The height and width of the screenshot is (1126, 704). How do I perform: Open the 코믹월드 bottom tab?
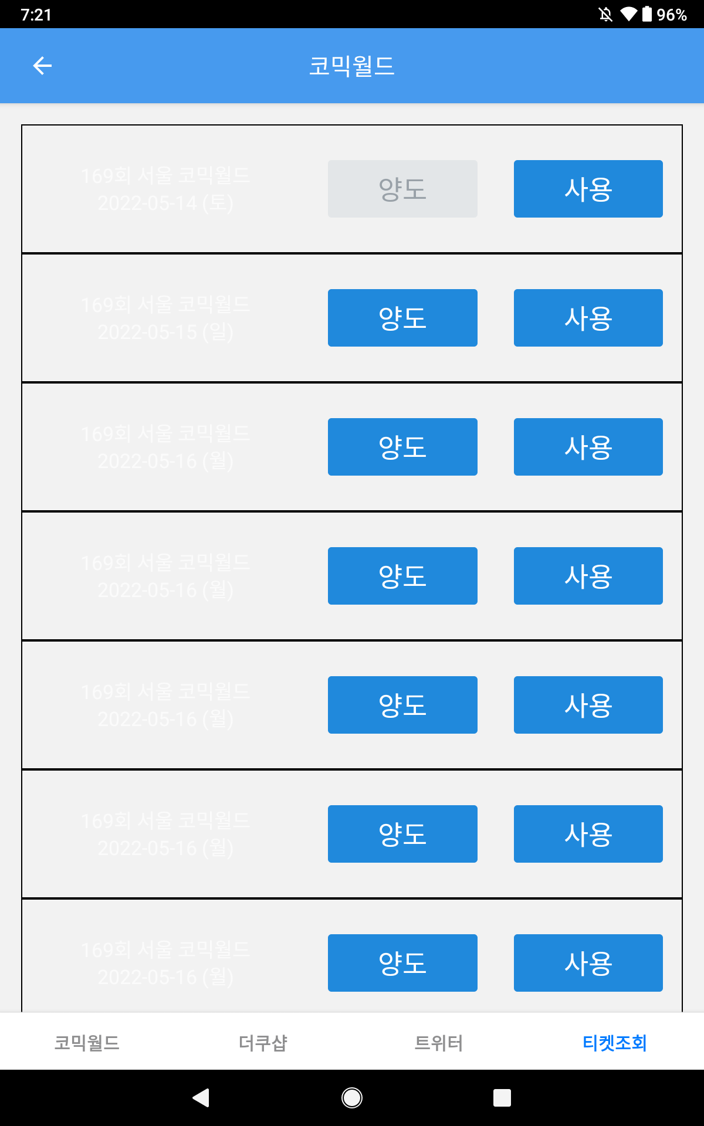[87, 1042]
